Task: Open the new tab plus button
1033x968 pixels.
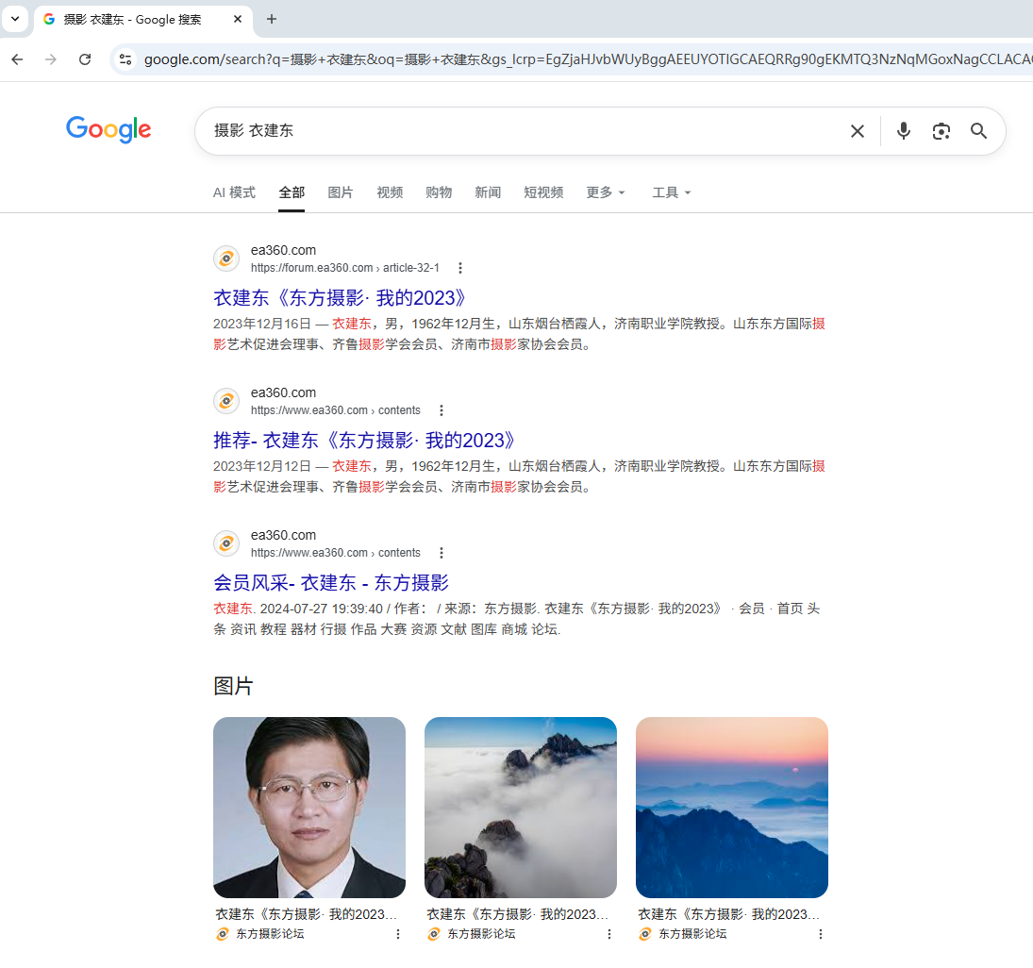Action: pyautogui.click(x=272, y=19)
